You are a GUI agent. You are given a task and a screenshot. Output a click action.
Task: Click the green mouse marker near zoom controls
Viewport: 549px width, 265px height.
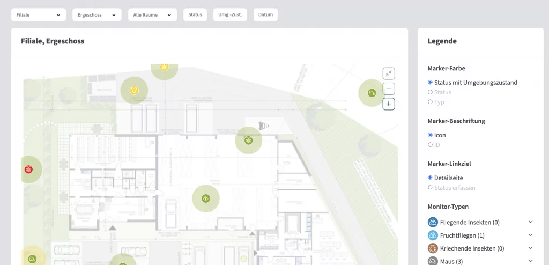[x=372, y=93]
